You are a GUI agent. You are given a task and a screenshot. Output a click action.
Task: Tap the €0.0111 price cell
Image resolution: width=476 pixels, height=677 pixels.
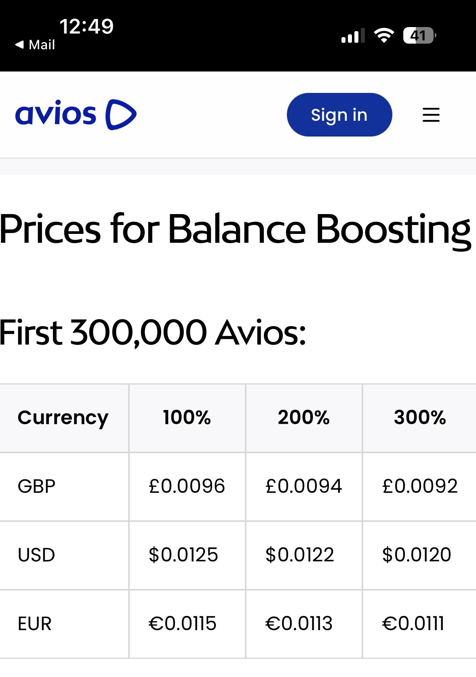tap(413, 624)
